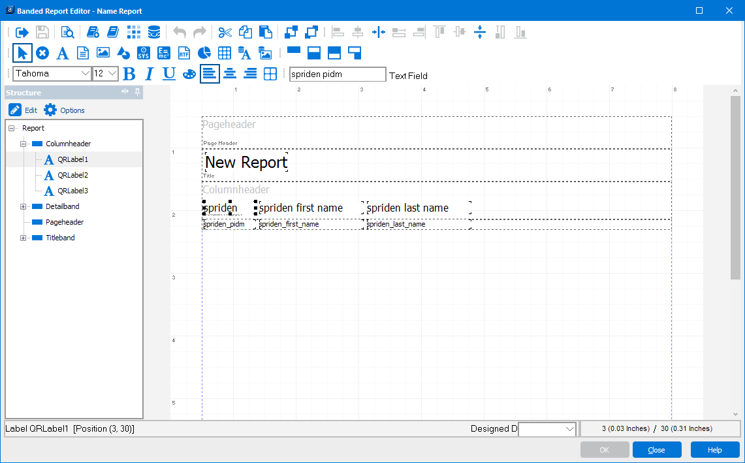
Task: Toggle the grid dots icon in top toolbar
Action: (x=133, y=32)
